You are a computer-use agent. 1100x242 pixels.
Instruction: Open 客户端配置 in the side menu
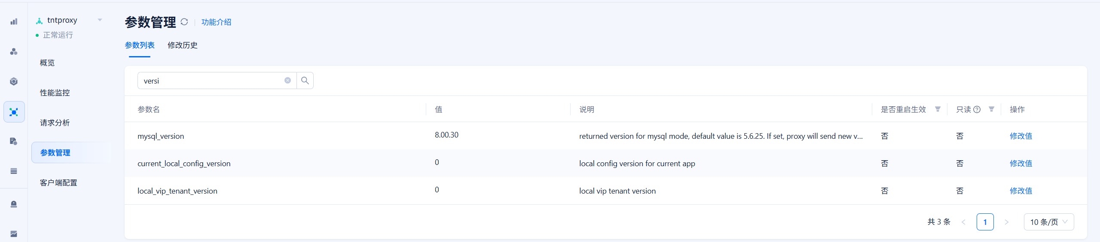(58, 183)
